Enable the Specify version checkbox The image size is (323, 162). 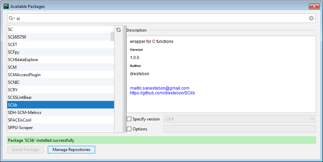129,119
